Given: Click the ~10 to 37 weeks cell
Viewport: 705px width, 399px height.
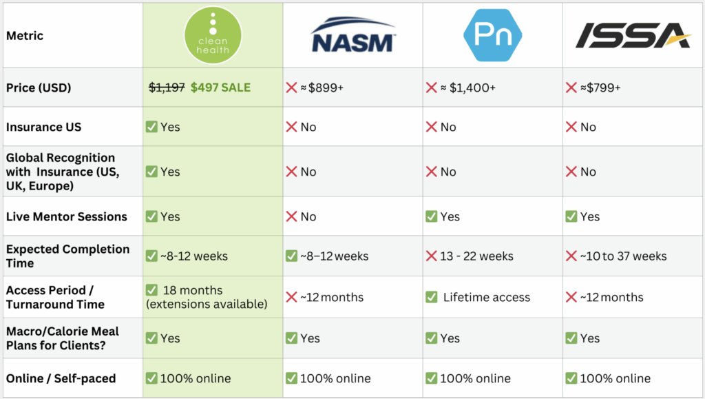Looking at the screenshot, I should (623, 256).
